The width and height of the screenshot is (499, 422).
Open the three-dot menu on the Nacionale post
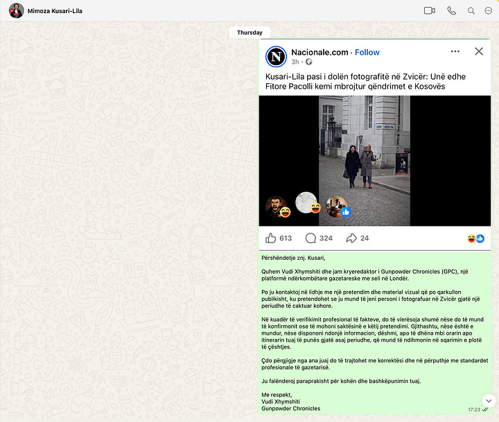coord(455,51)
